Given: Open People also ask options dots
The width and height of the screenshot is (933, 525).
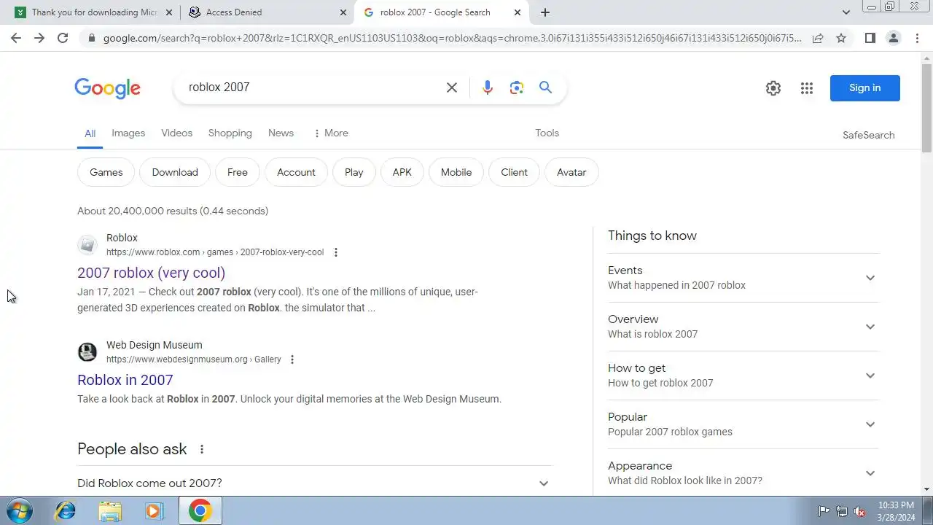Looking at the screenshot, I should (x=202, y=449).
